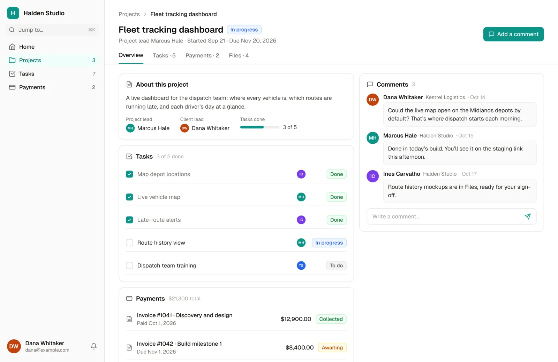Click Marcus Hale's MH avatar under Project lead
This screenshot has width=558, height=362.
pyautogui.click(x=130, y=128)
